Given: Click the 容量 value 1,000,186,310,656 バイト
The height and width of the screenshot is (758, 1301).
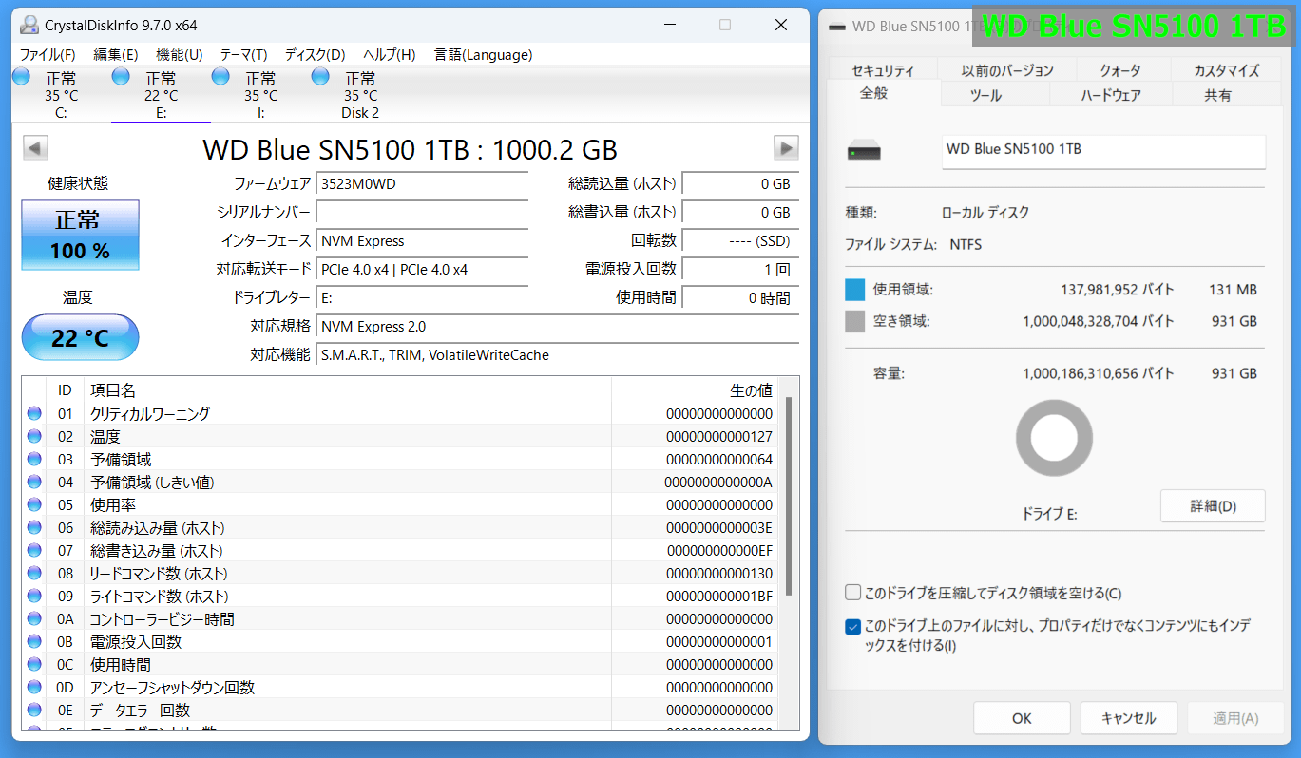Looking at the screenshot, I should pyautogui.click(x=1098, y=374).
